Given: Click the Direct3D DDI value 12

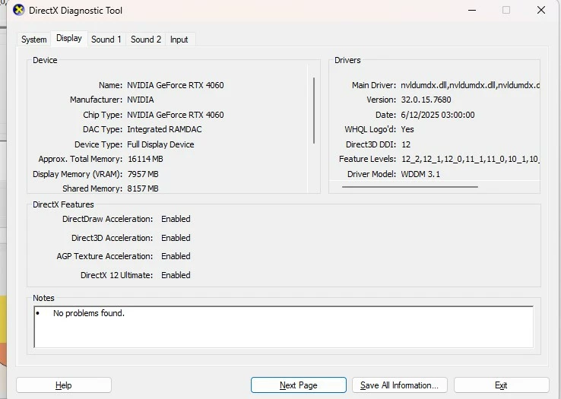Looking at the screenshot, I should click(406, 144).
